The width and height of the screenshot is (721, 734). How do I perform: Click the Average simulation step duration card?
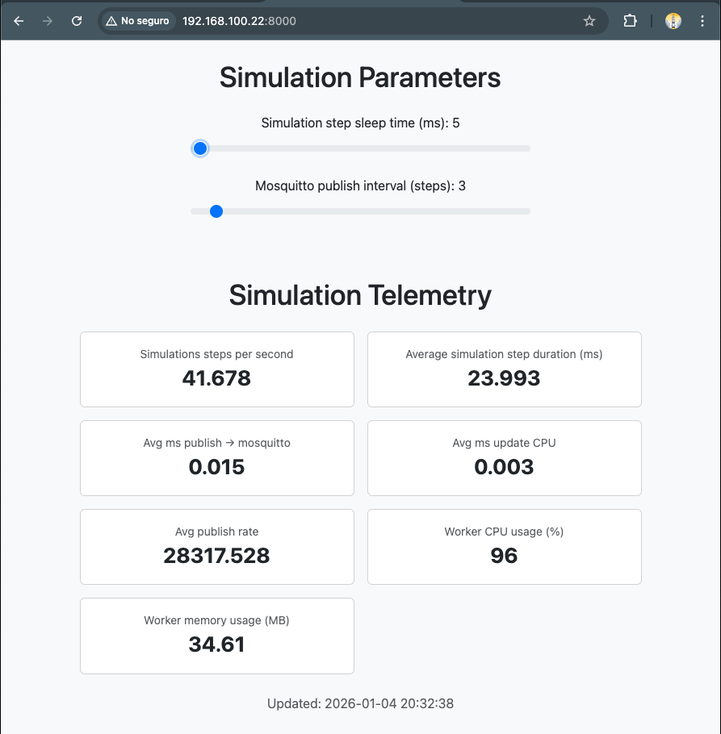pyautogui.click(x=504, y=369)
